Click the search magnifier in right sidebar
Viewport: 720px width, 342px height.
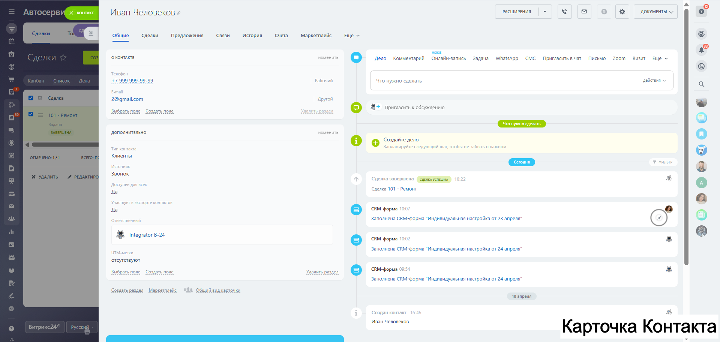[701, 84]
